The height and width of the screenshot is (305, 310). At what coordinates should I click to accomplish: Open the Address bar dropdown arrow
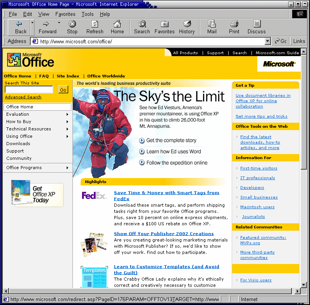(267, 41)
